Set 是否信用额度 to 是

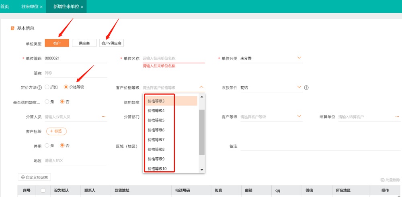pos(47,102)
